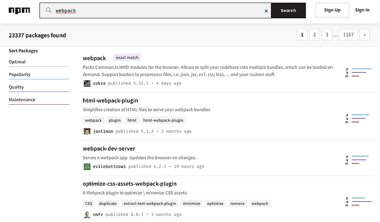Open evilebottnawi's avatar image
Screen dimensions: 380x222
[87, 166]
